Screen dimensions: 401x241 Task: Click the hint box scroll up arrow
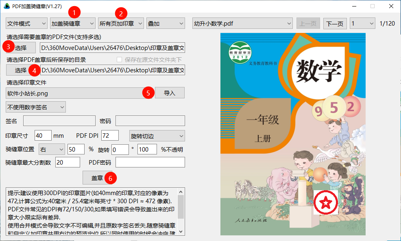(x=181, y=192)
